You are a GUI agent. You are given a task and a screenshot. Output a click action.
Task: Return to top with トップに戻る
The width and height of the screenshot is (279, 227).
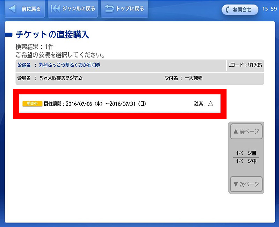coord(125,9)
